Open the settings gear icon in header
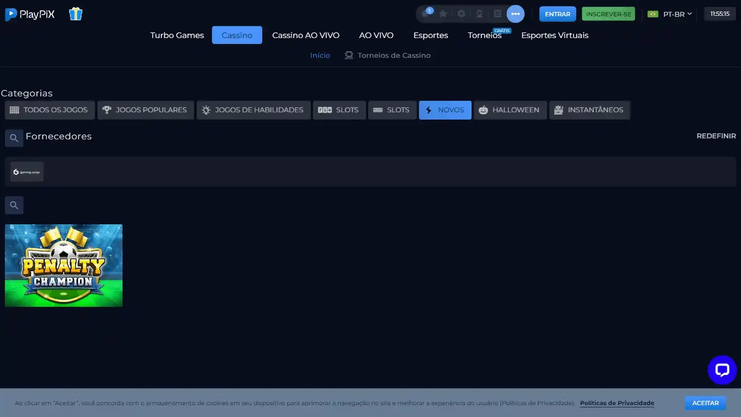The image size is (741, 417). click(461, 14)
